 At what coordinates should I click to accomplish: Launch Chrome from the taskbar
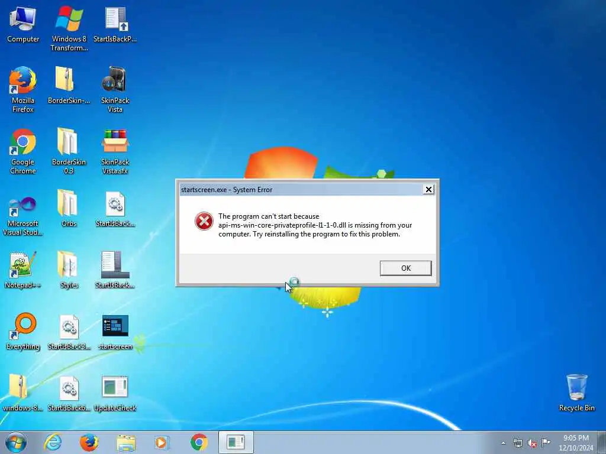[x=199, y=442]
